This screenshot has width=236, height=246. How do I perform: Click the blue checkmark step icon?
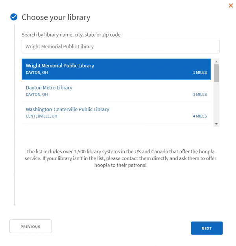pyautogui.click(x=14, y=17)
